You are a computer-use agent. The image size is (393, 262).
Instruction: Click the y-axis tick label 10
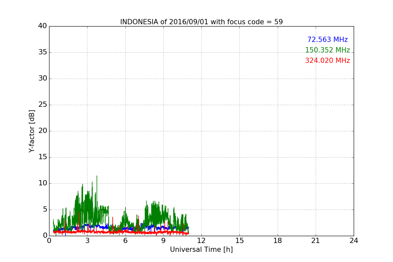coord(43,183)
